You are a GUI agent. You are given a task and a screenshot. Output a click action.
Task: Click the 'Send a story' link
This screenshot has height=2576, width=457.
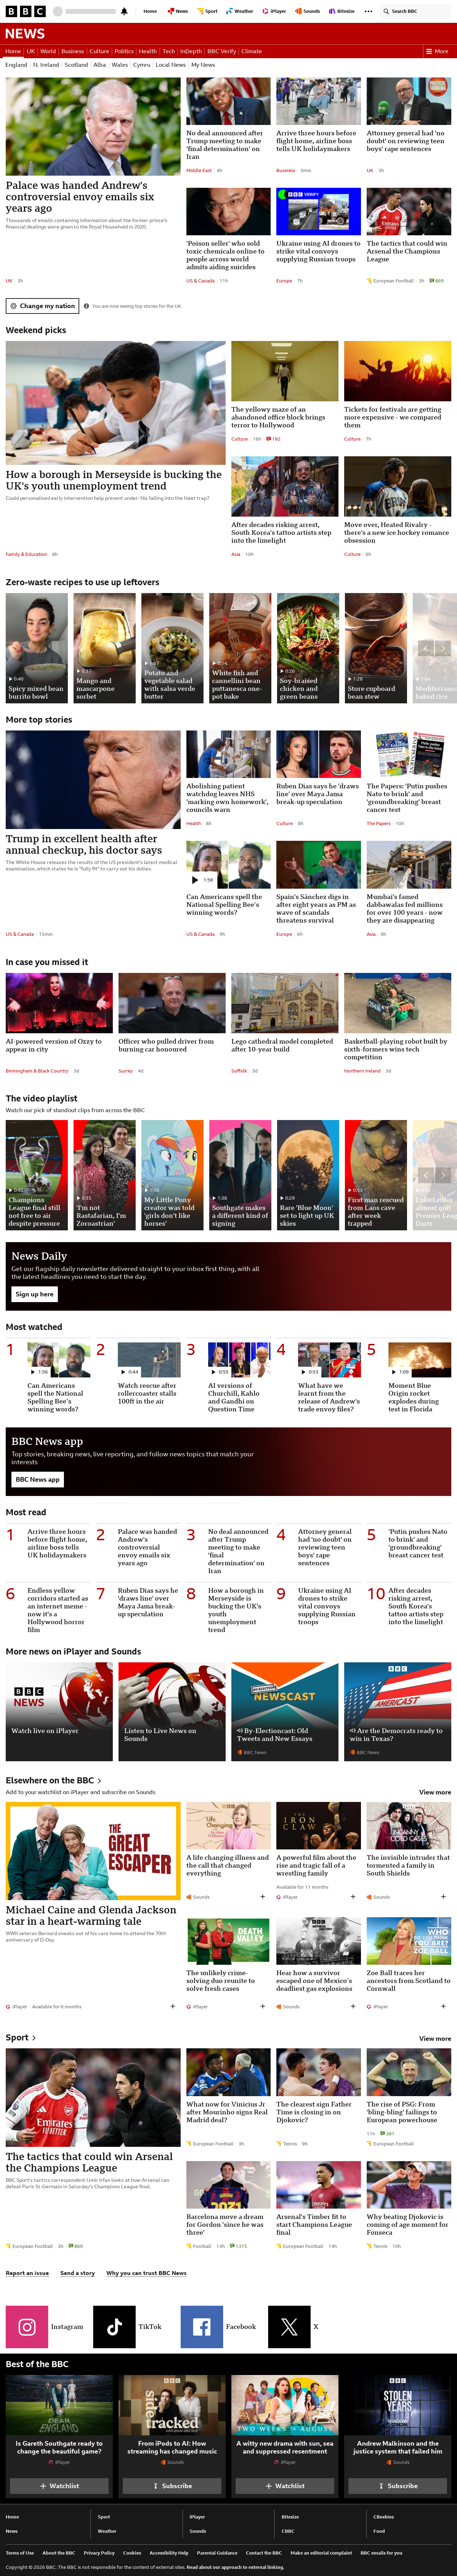point(77,2273)
